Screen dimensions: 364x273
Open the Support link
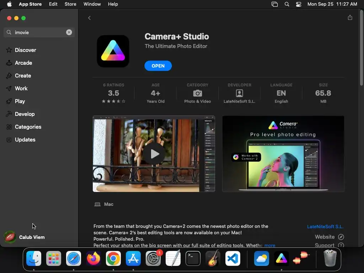tap(325, 245)
